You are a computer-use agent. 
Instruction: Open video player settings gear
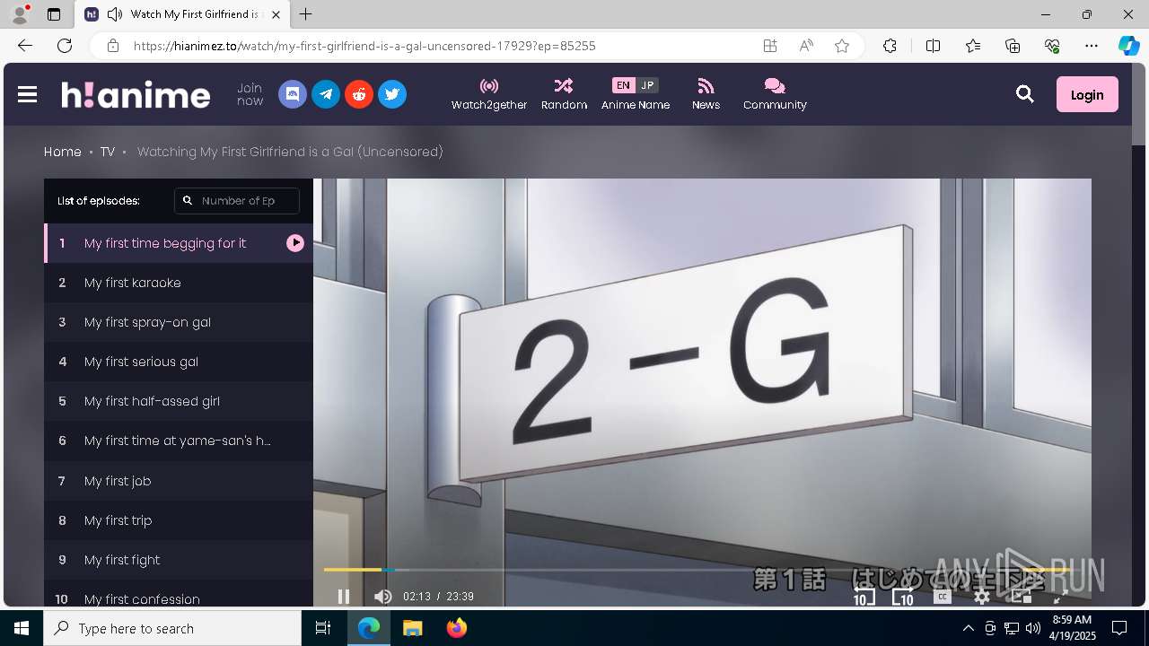pyautogui.click(x=982, y=597)
